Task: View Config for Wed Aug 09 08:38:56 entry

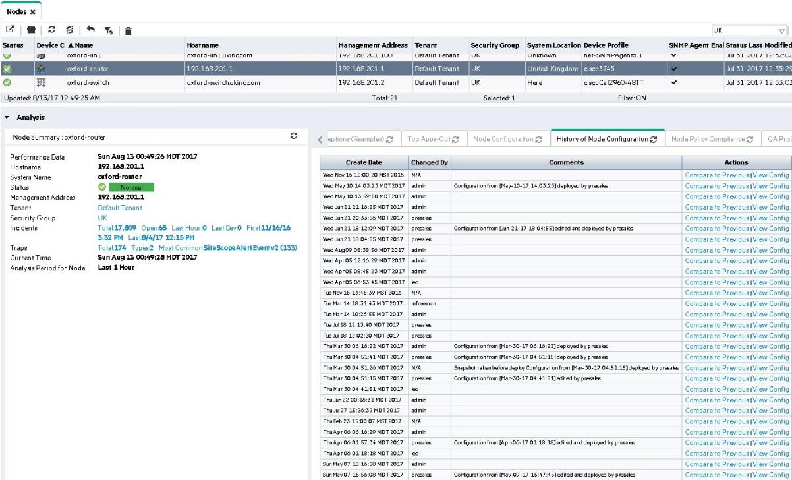Action: (x=770, y=250)
